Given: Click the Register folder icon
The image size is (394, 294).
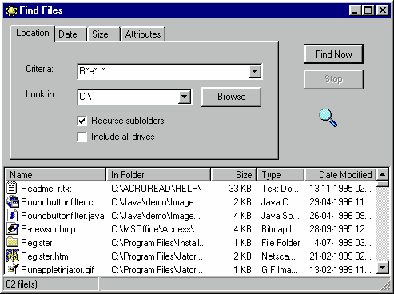Looking at the screenshot, I should tap(12, 242).
